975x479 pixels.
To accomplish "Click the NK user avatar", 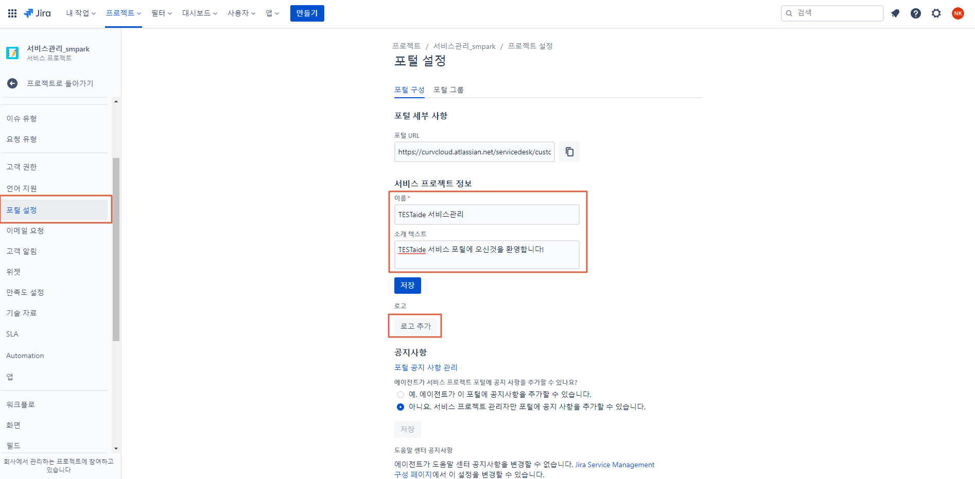I will (957, 13).
